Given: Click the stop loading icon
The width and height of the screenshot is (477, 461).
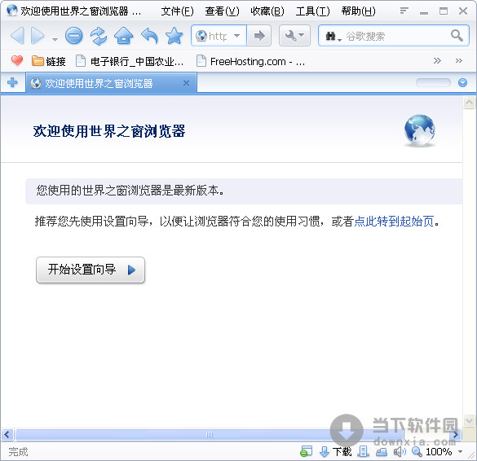Looking at the screenshot, I should click(x=73, y=36).
